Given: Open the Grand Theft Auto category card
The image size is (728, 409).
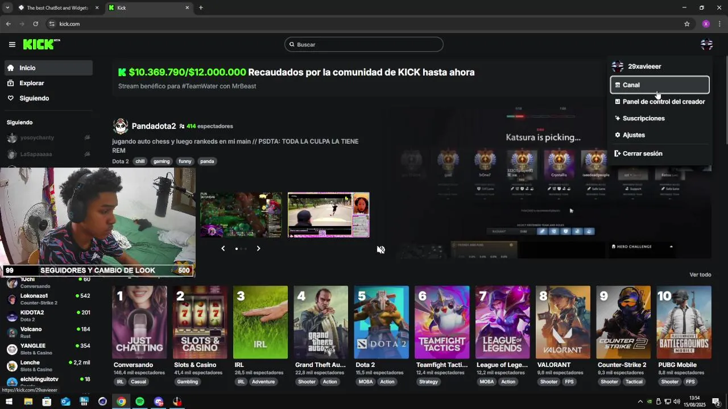Looking at the screenshot, I should click(x=321, y=322).
